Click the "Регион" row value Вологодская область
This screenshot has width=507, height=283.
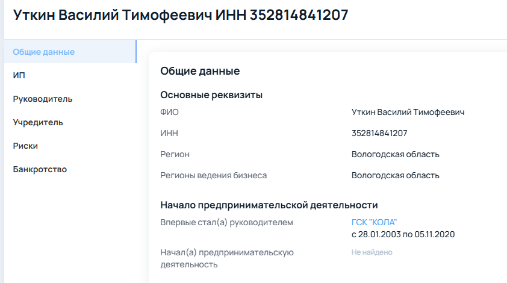395,154
